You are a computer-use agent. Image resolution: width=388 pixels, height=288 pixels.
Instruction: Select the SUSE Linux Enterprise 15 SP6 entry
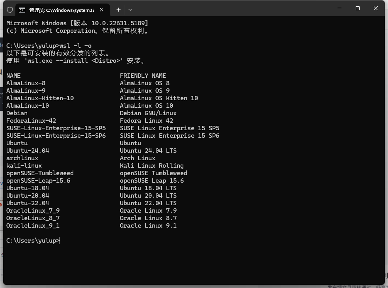[56, 135]
